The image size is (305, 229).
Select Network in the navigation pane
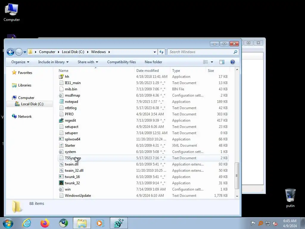point(21,117)
